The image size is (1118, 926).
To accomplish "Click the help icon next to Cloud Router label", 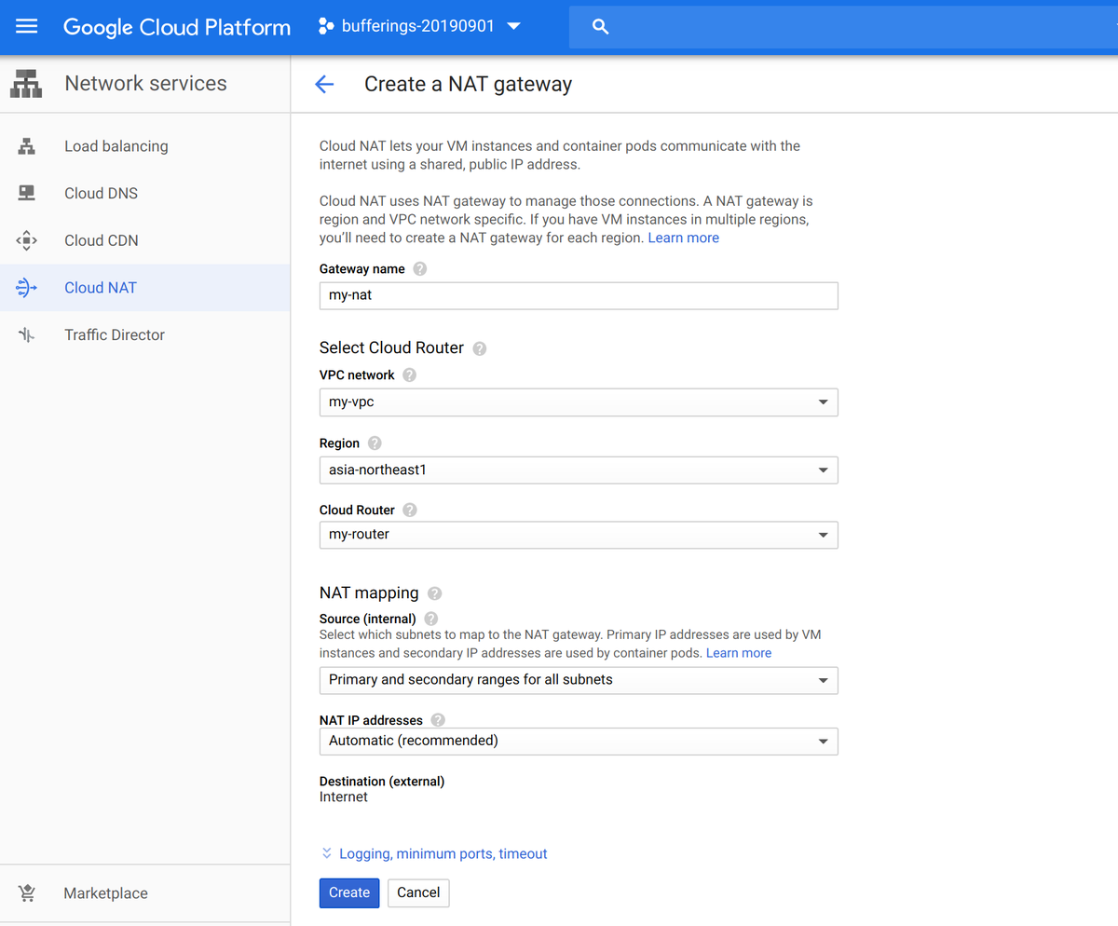I will [x=410, y=510].
